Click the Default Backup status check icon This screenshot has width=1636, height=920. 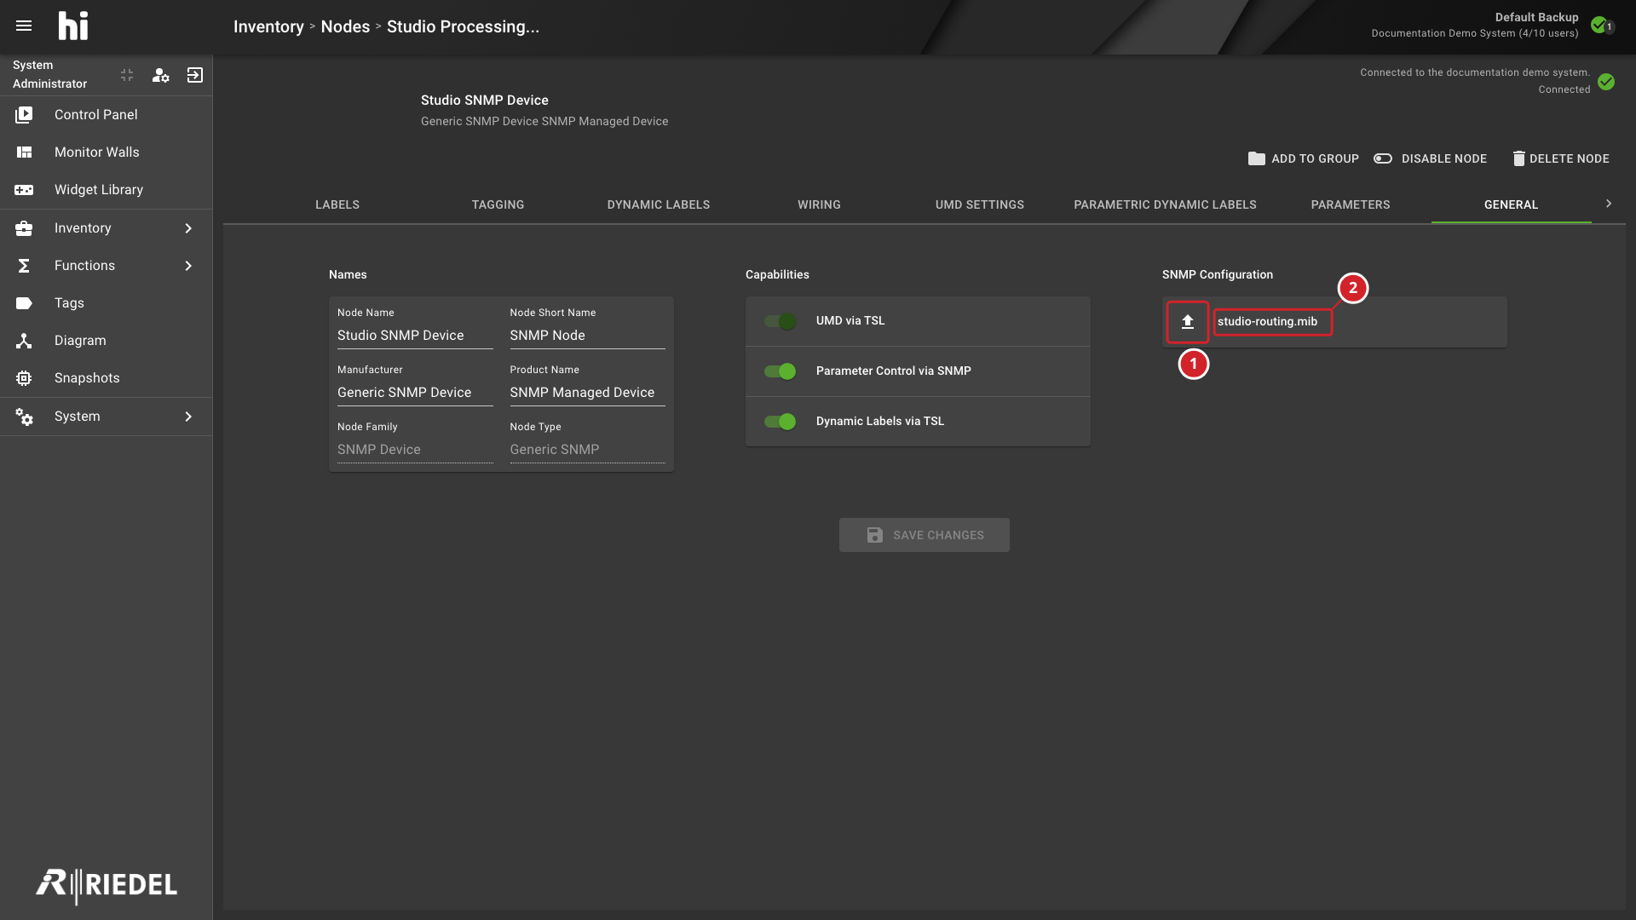[x=1599, y=25]
